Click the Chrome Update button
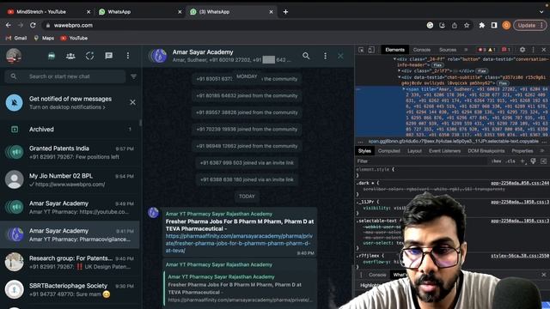This screenshot has height=309, width=550. coord(530,25)
